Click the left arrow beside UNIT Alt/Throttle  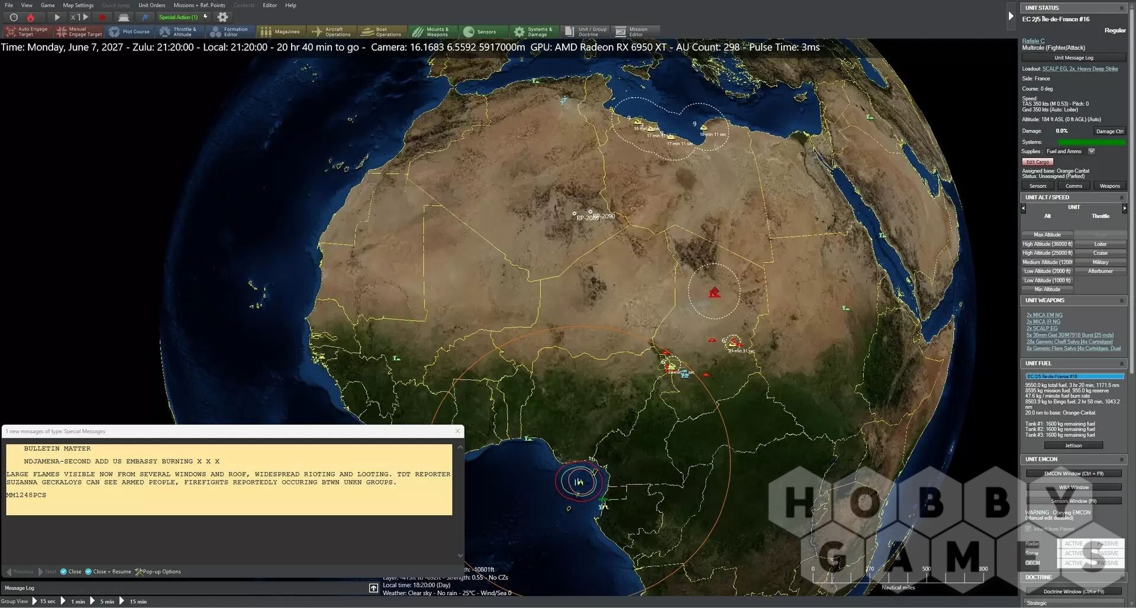pyautogui.click(x=1024, y=208)
